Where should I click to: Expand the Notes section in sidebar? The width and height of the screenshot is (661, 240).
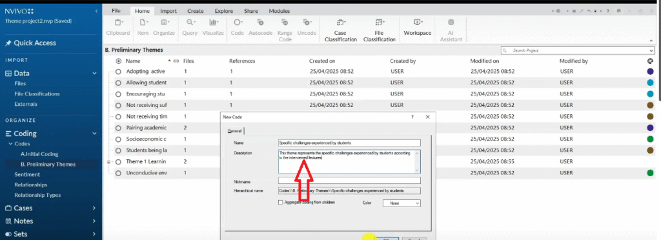tap(94, 221)
